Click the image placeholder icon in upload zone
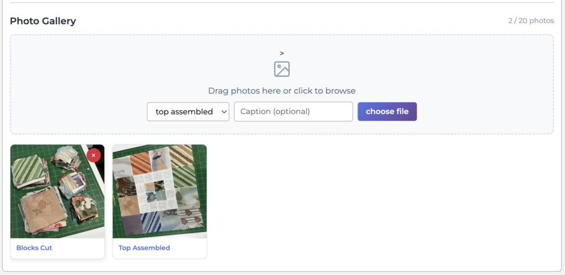Image resolution: width=565 pixels, height=275 pixels. [281, 69]
